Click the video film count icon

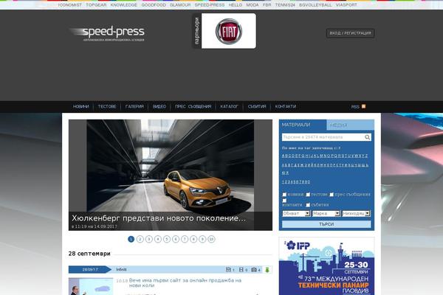pos(241,270)
